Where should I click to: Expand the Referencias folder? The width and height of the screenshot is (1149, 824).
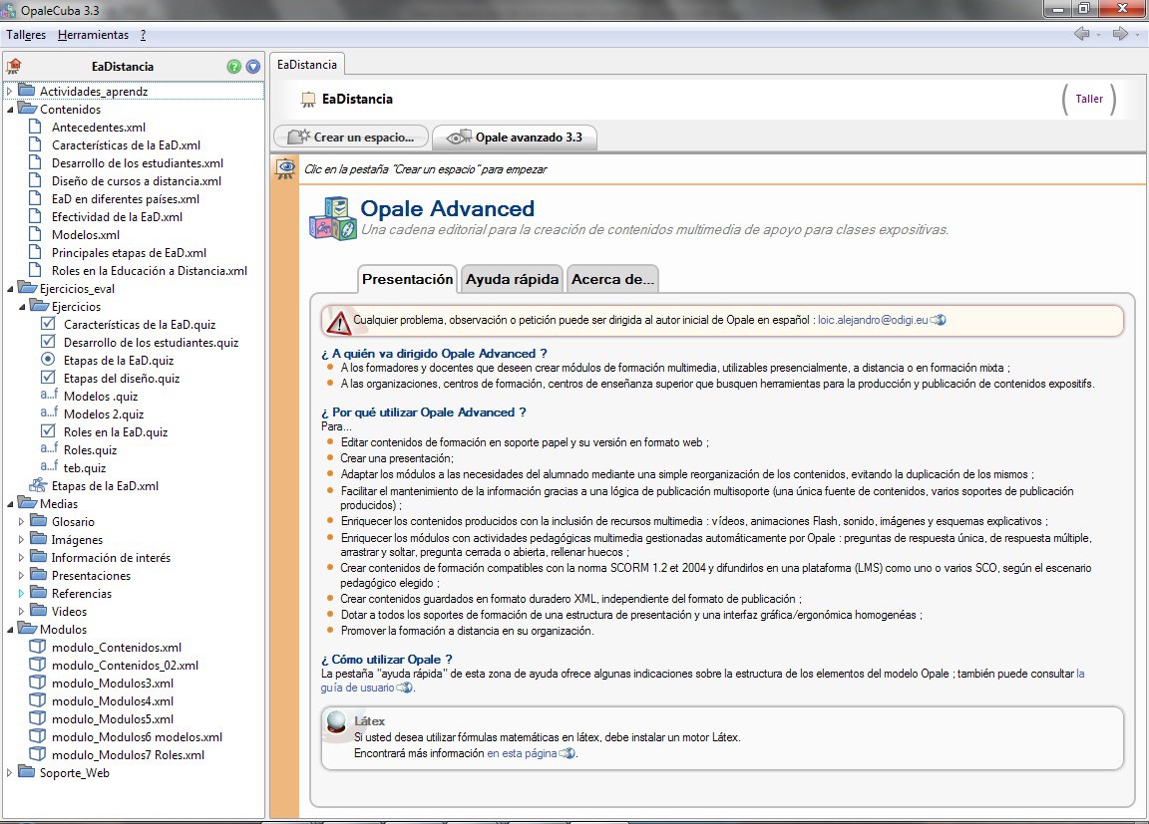[x=21, y=594]
